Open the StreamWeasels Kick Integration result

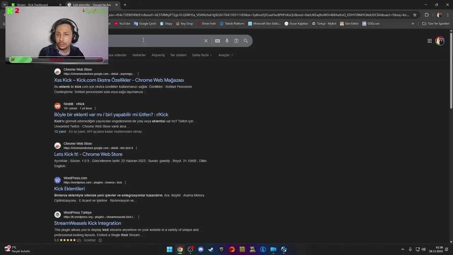tap(87, 223)
